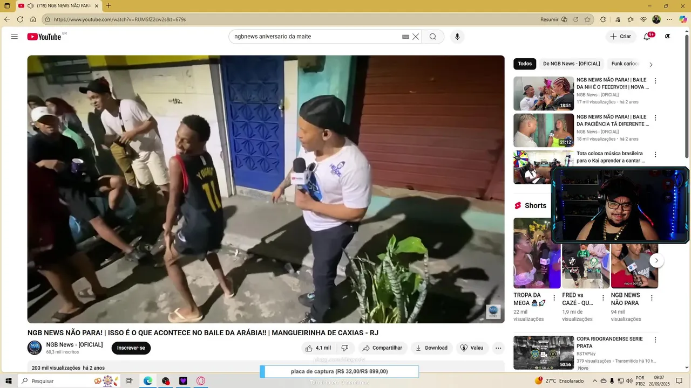Open the Edge favorites list

pos(631,19)
